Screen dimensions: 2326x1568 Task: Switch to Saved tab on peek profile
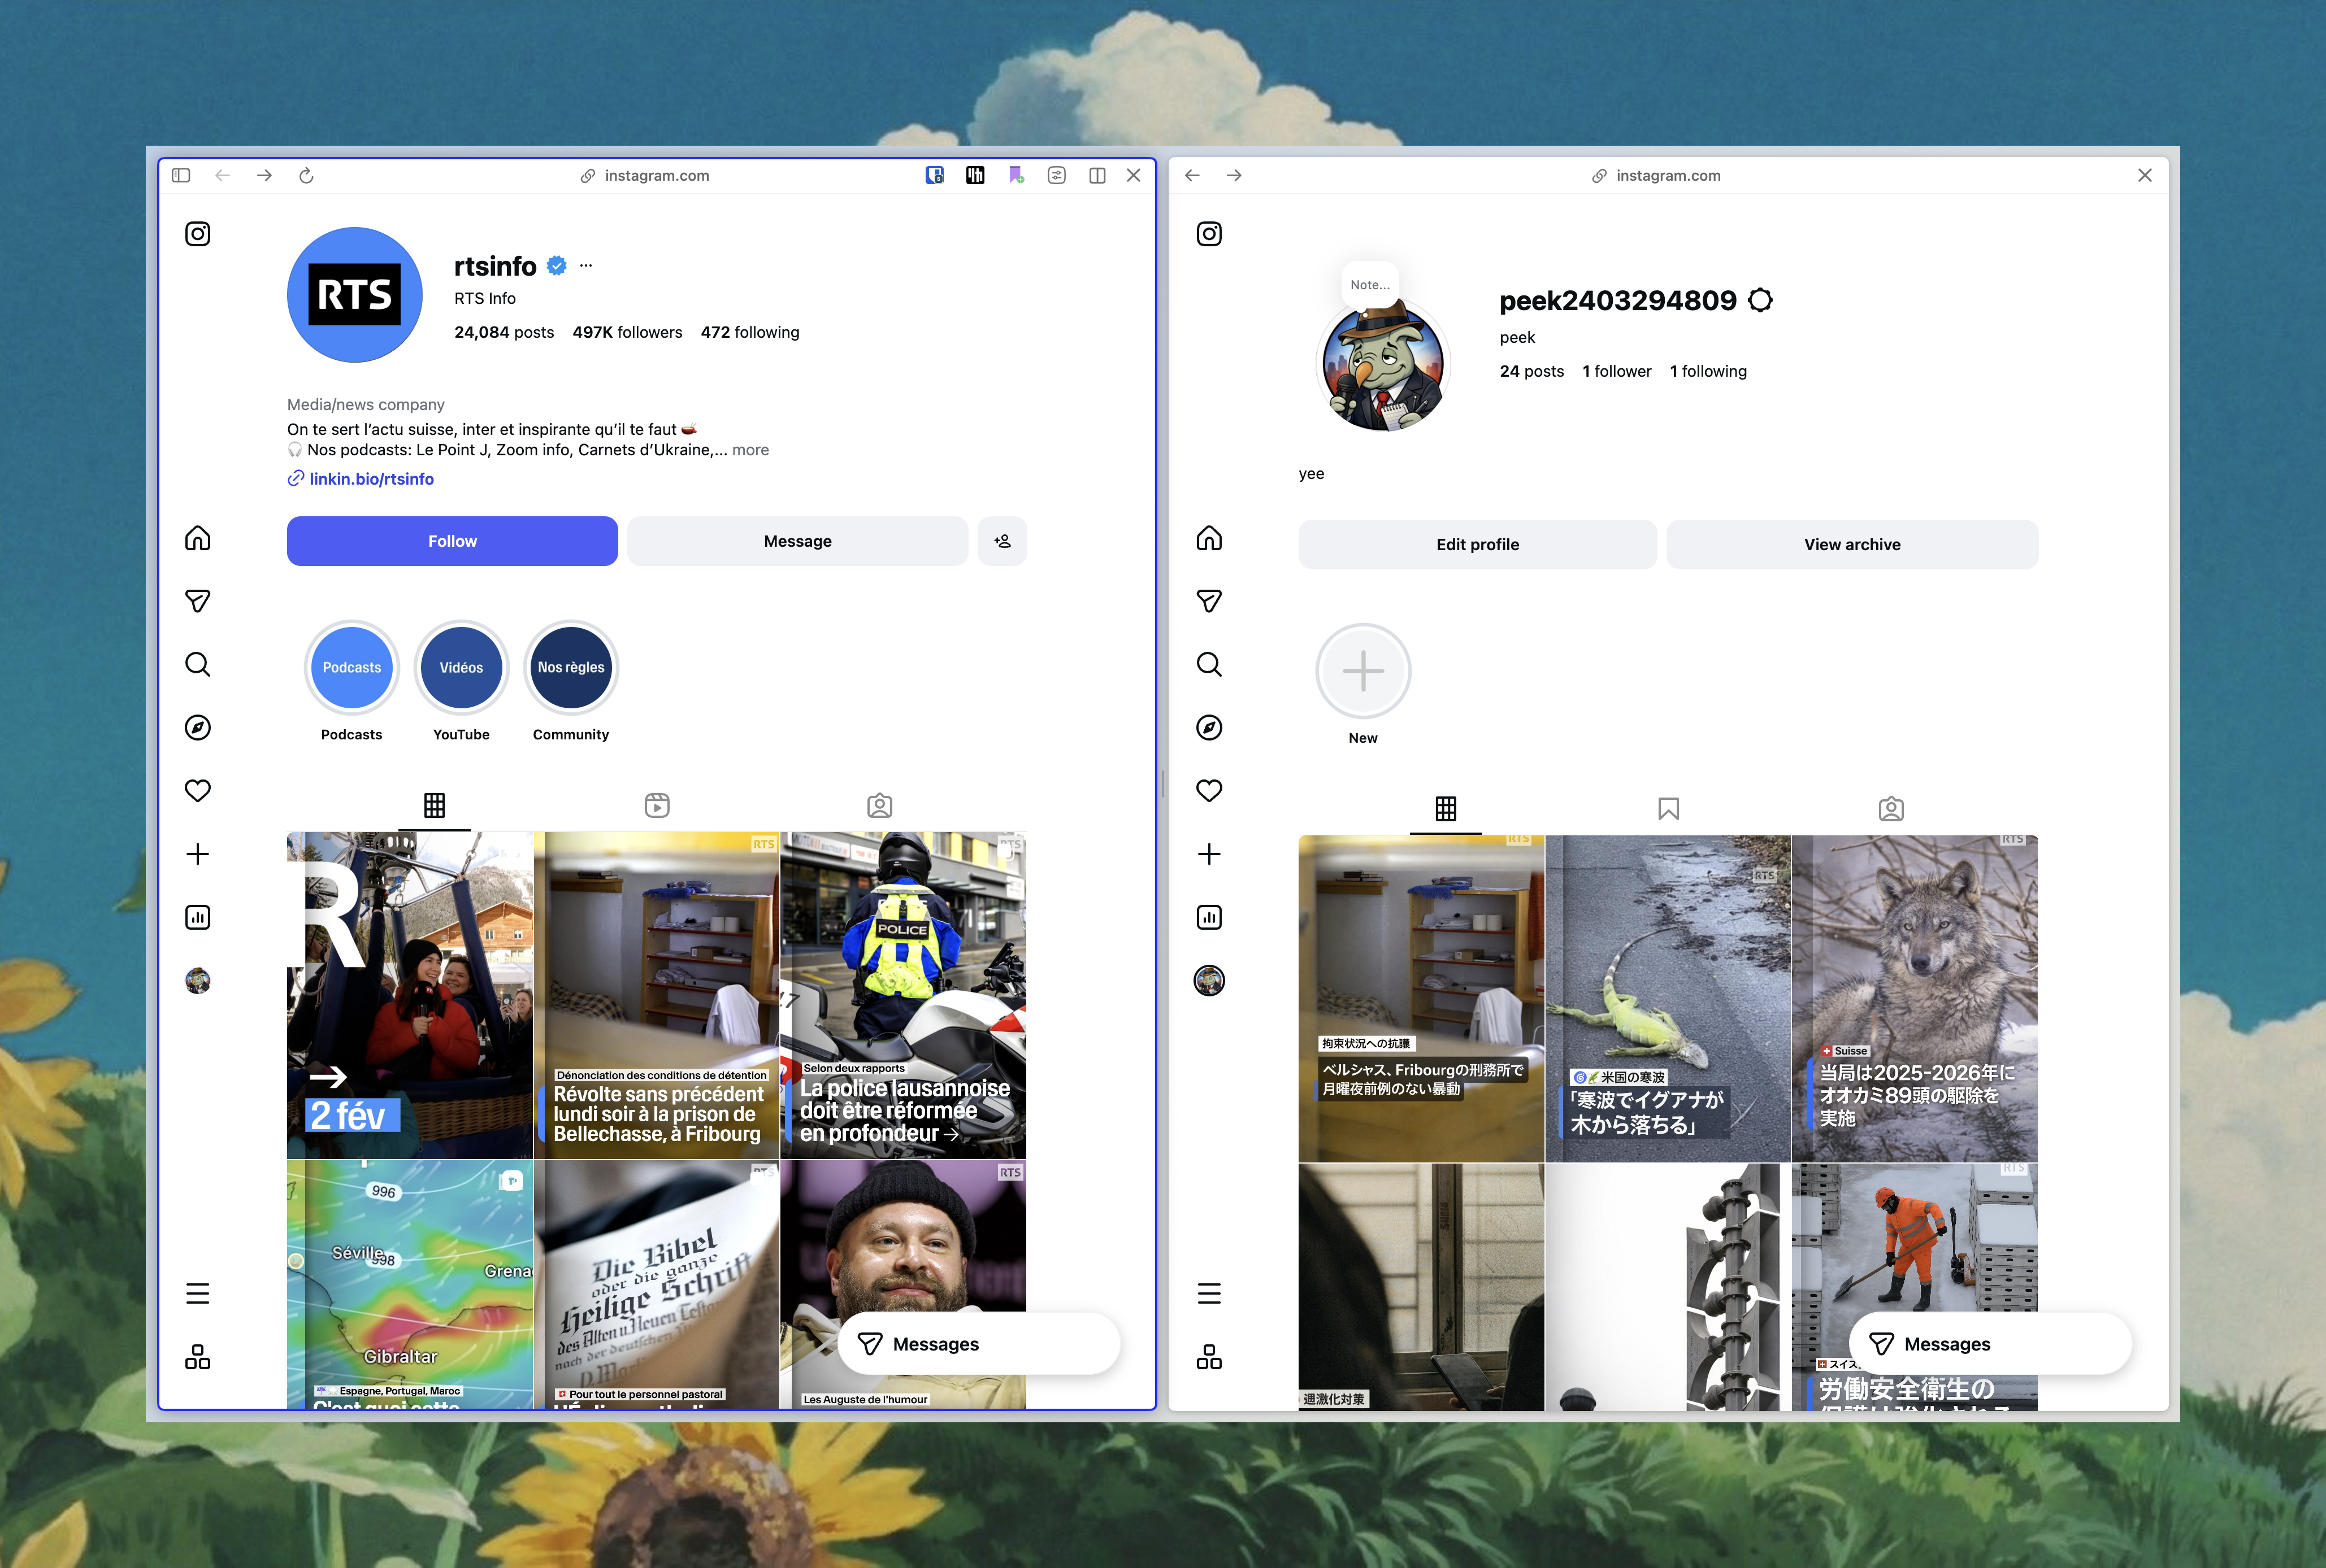(1668, 808)
